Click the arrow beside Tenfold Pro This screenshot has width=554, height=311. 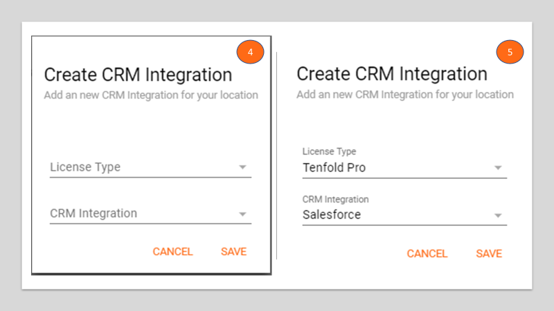tap(498, 168)
